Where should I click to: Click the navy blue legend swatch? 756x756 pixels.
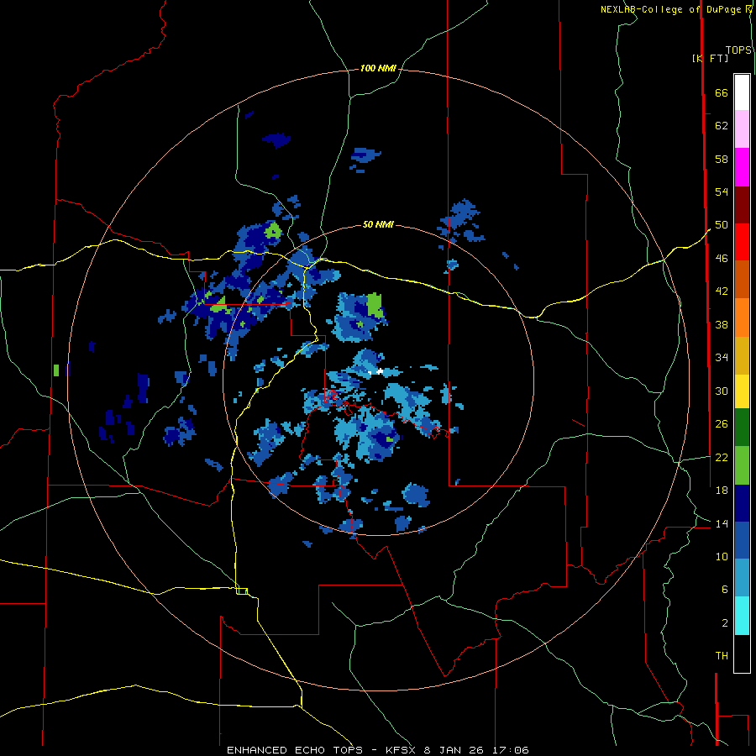tap(742, 503)
